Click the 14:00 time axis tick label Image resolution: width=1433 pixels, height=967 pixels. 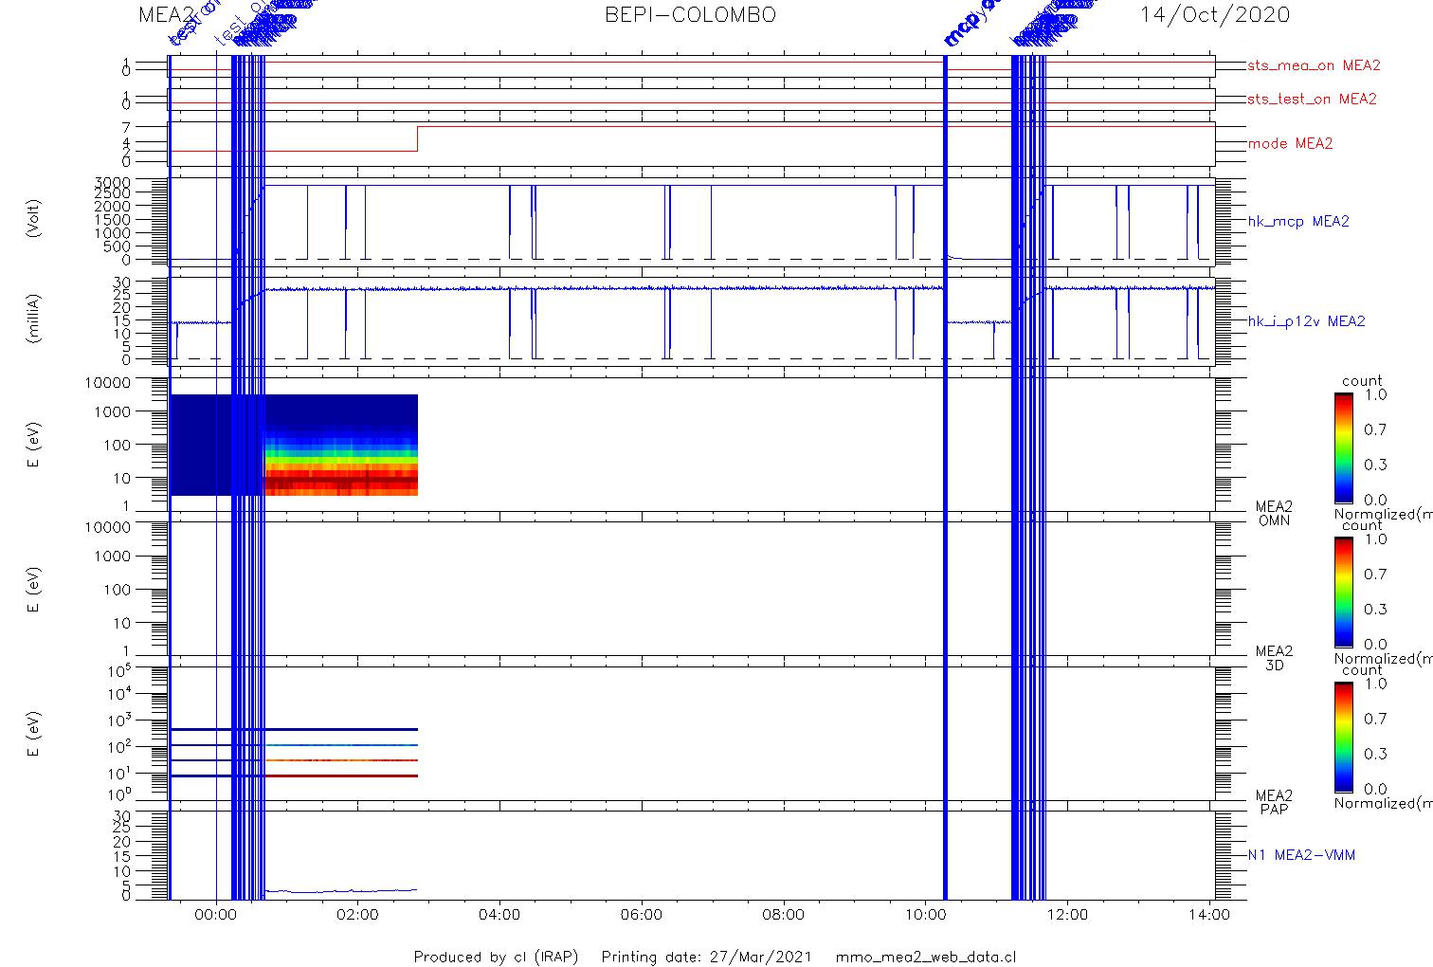point(1210,915)
